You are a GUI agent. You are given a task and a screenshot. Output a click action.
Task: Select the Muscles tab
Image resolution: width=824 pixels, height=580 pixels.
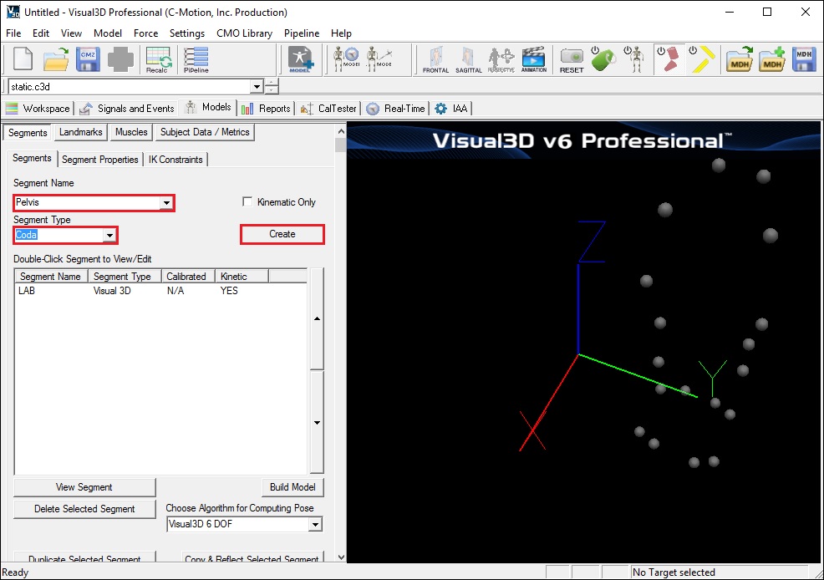[x=131, y=132]
